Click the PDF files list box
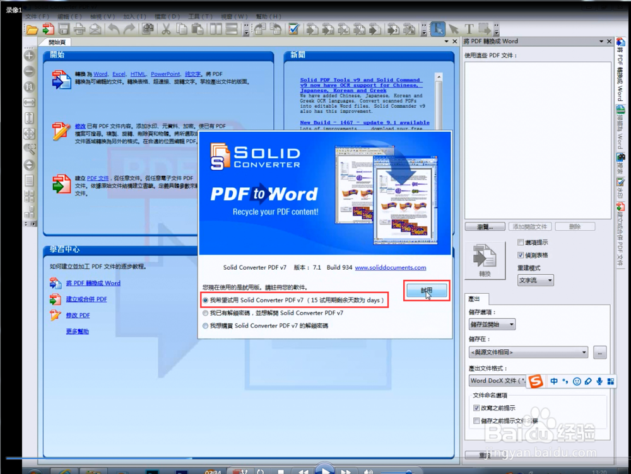 coord(538,141)
